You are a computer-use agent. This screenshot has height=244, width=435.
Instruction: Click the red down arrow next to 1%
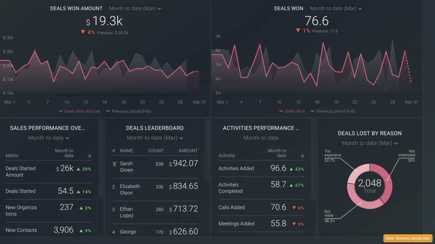click(x=298, y=31)
